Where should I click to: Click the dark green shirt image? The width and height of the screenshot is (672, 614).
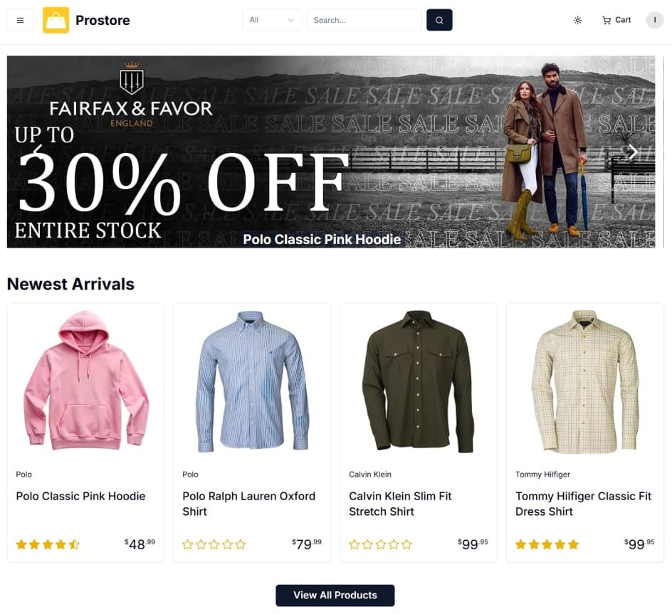418,381
